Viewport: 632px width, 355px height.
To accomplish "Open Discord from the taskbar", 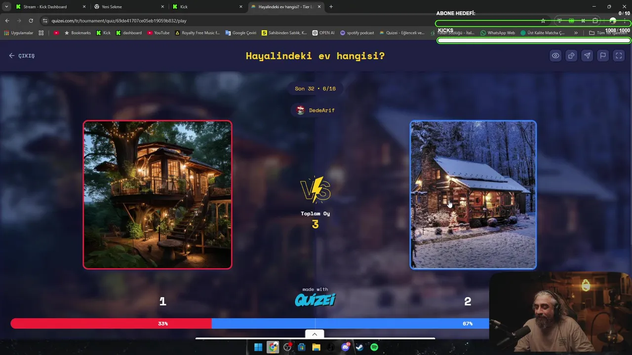I will [345, 347].
